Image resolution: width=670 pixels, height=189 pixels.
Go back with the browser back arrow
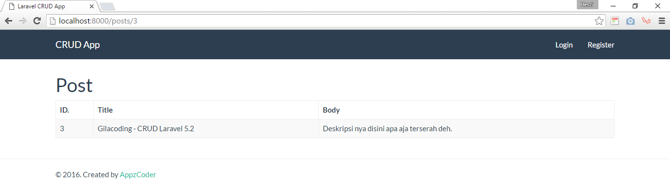coord(8,21)
